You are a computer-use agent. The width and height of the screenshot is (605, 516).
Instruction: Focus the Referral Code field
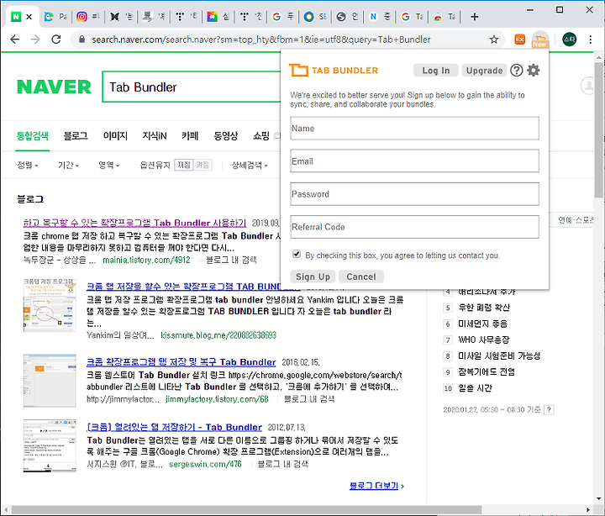415,227
